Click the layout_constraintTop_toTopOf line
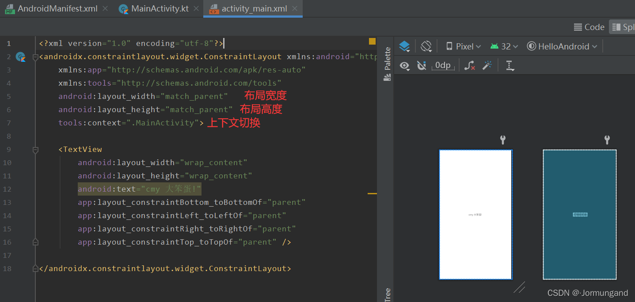 pos(184,242)
